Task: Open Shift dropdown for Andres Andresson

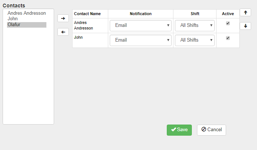Action: (x=195, y=25)
